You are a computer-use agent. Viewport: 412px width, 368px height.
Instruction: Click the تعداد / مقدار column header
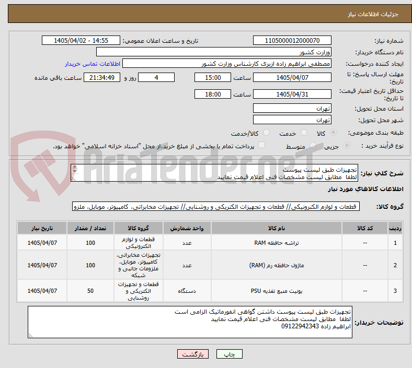pyautogui.click(x=90, y=228)
